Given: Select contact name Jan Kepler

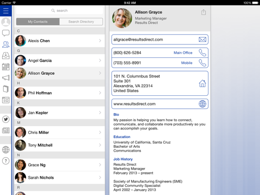Looking at the screenshot, I should pos(38,113).
